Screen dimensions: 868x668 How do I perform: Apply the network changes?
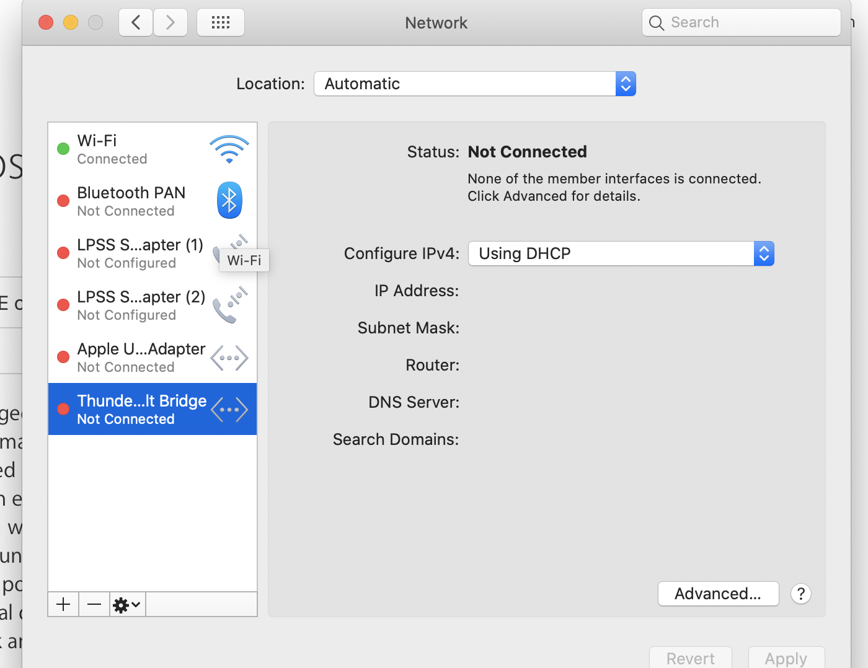[786, 659]
